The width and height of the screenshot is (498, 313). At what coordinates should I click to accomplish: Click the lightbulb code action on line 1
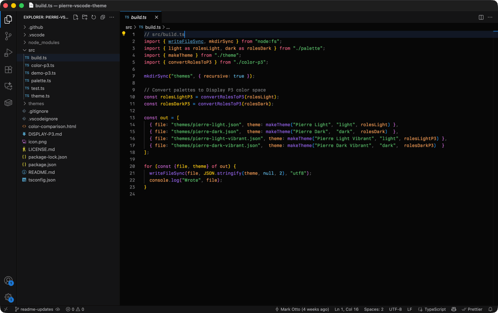click(124, 34)
